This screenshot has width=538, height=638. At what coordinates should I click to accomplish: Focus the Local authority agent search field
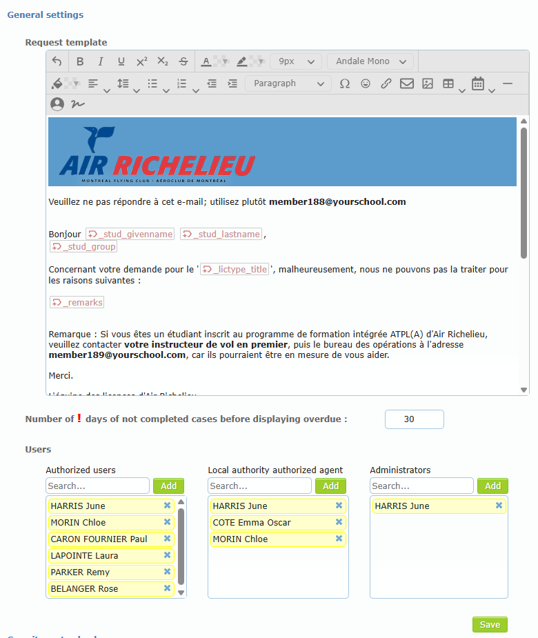click(x=259, y=486)
